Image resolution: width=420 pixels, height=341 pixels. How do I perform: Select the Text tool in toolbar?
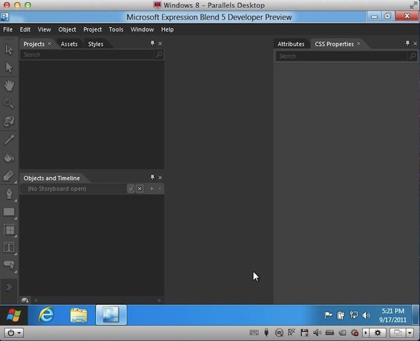point(9,247)
